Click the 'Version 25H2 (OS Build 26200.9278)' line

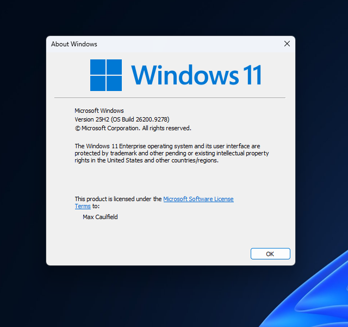point(122,119)
